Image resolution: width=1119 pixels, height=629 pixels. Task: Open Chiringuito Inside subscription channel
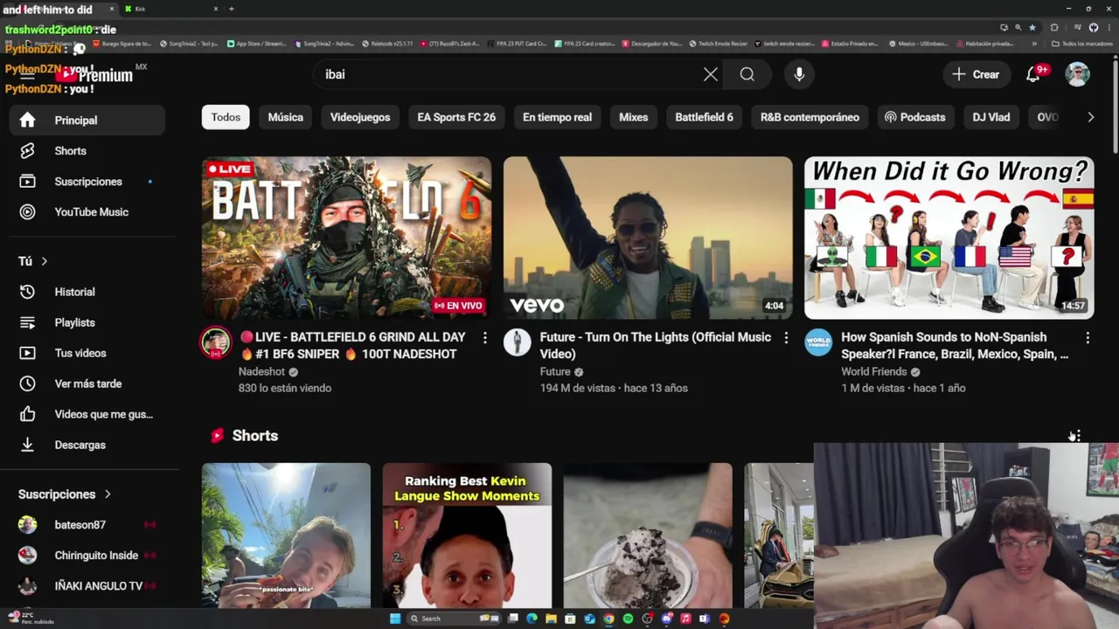[87, 556]
